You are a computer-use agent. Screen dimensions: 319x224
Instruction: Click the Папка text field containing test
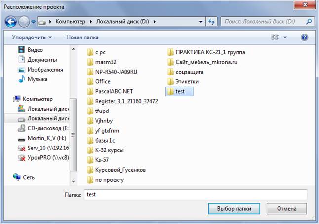pos(196,195)
